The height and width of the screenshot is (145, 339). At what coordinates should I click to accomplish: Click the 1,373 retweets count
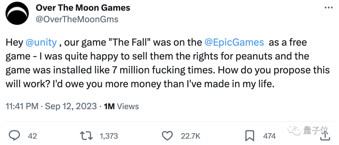point(109,136)
